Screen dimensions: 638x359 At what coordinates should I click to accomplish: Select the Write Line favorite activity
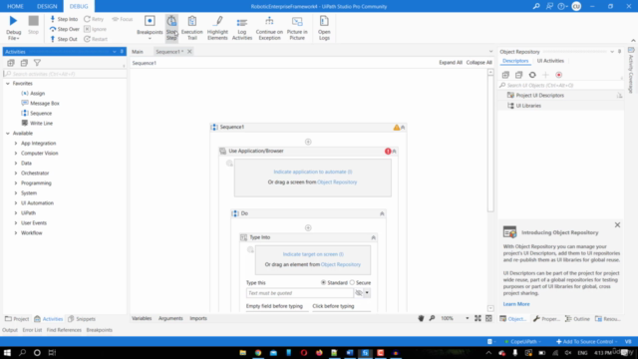point(37,123)
